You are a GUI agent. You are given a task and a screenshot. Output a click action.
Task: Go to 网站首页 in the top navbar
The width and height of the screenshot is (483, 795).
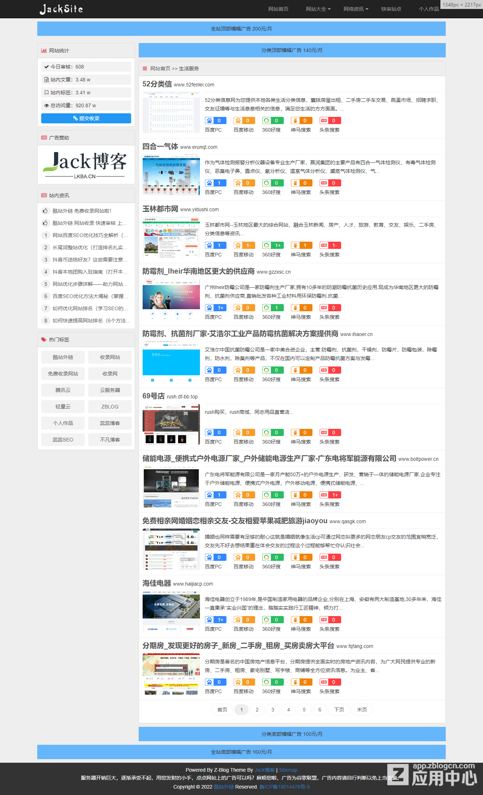tap(278, 9)
